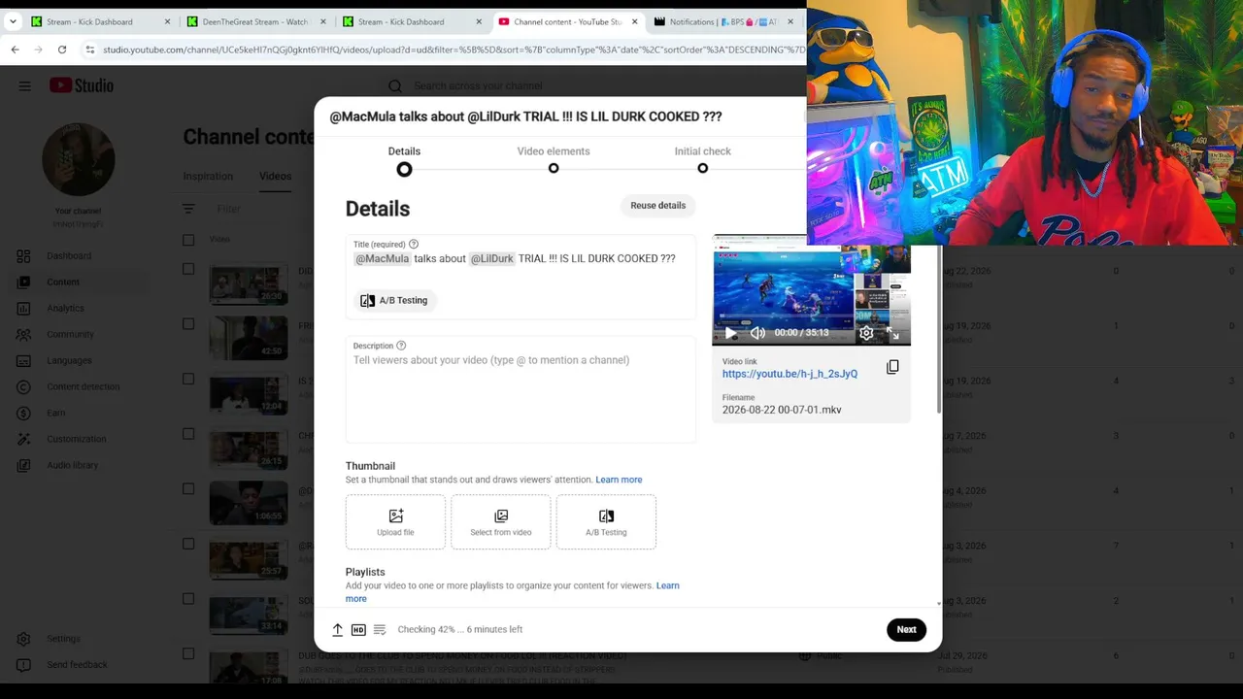
Task: Click the Title help question mark icon
Action: click(x=414, y=245)
